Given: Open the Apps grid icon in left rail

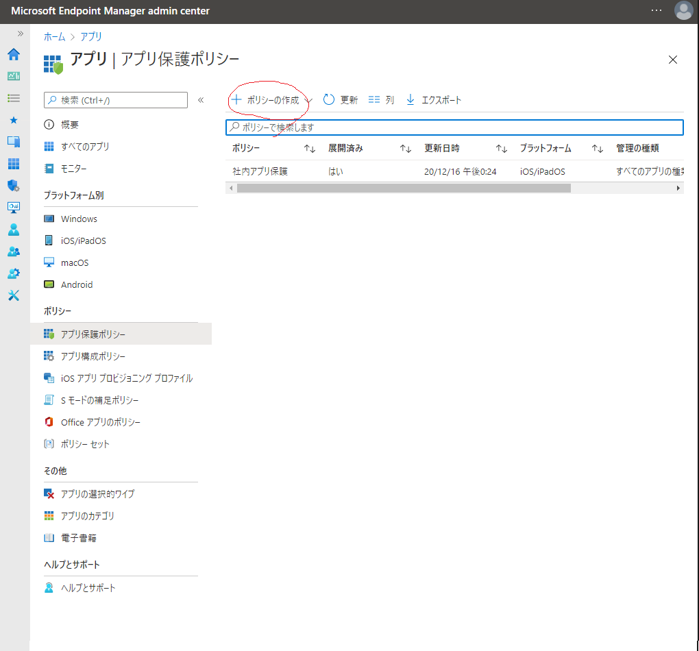Looking at the screenshot, I should point(14,164).
